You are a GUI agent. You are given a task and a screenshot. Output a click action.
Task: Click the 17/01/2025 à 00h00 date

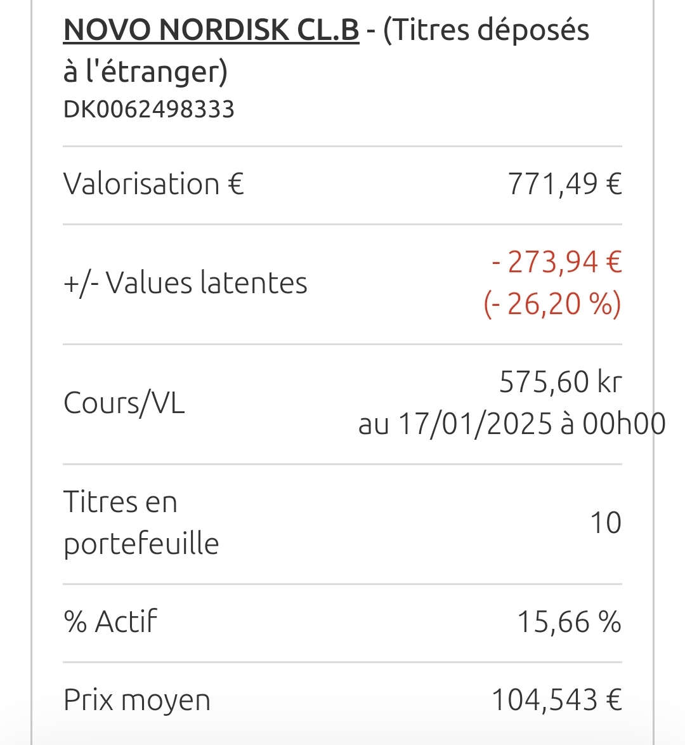point(532,423)
